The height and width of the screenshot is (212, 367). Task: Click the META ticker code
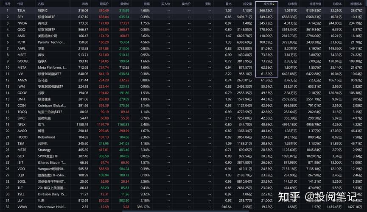[x=22, y=67]
